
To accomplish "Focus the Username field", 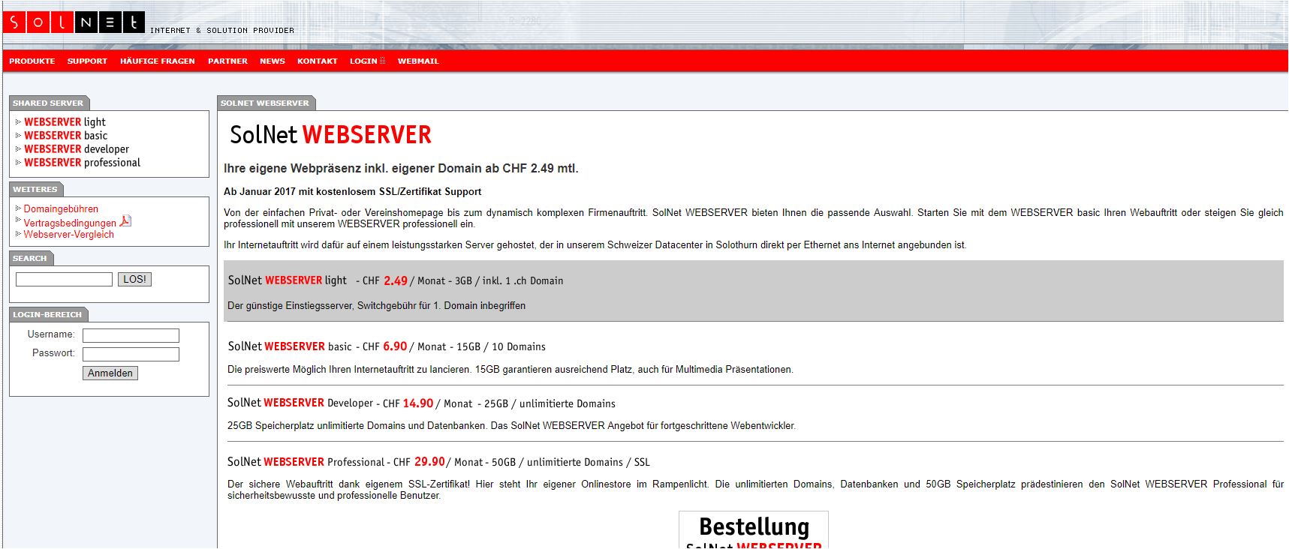I will point(131,335).
